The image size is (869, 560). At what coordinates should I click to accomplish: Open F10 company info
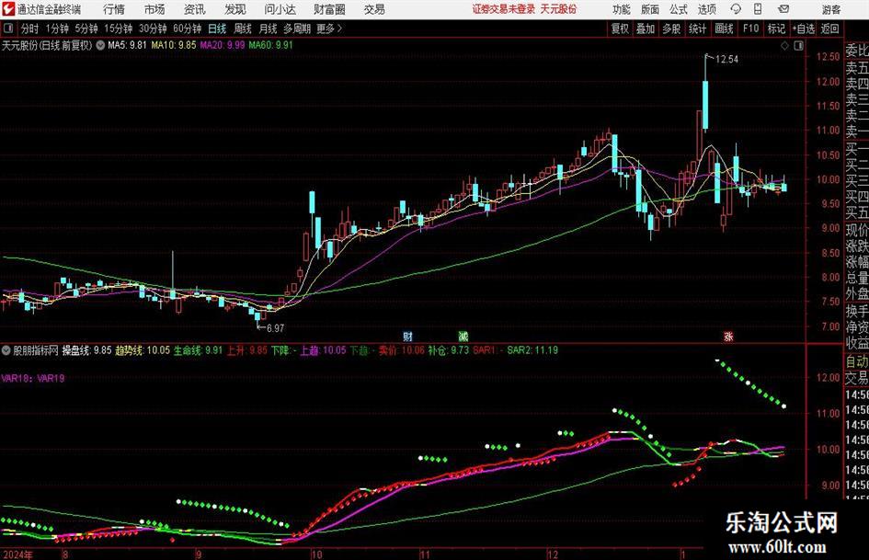pos(750,29)
